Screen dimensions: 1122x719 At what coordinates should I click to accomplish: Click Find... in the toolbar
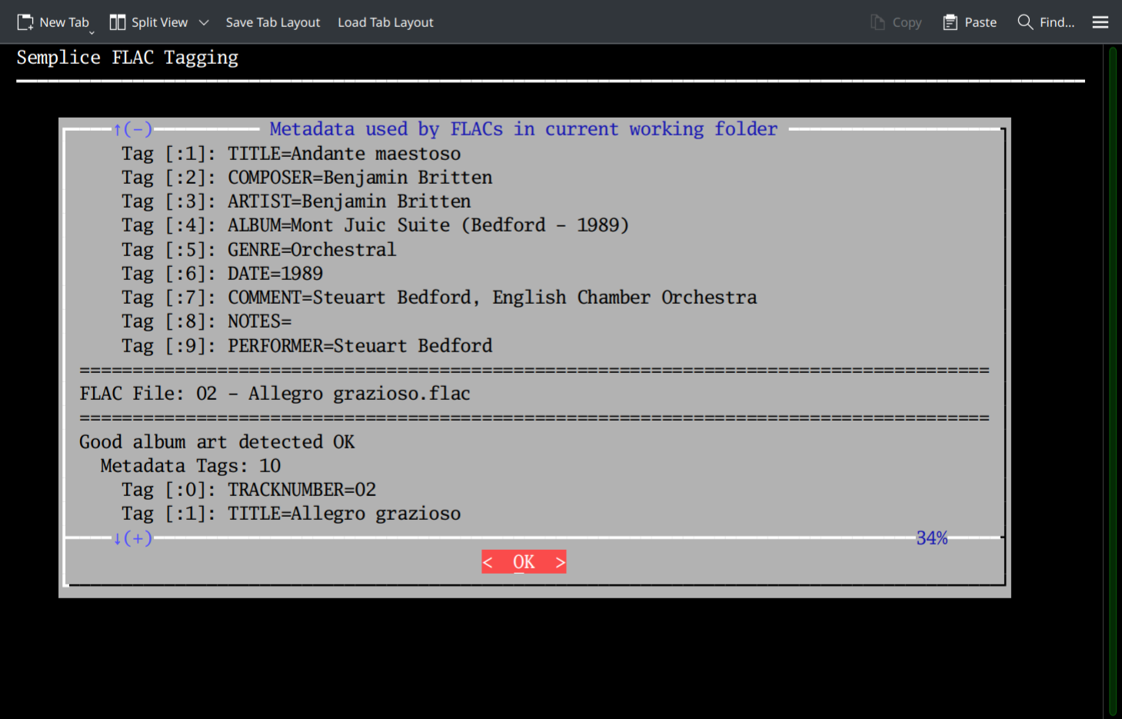(x=1057, y=22)
